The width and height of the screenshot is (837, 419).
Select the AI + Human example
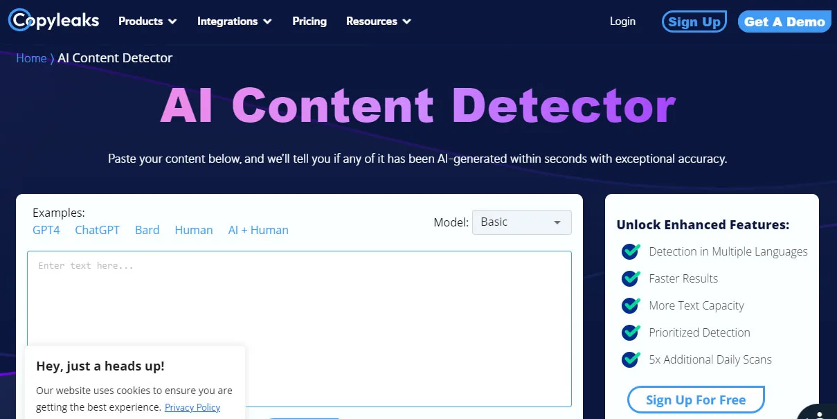point(258,230)
